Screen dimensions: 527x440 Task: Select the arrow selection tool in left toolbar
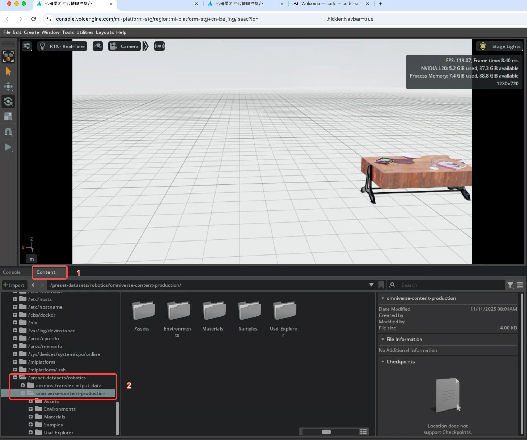pyautogui.click(x=8, y=72)
